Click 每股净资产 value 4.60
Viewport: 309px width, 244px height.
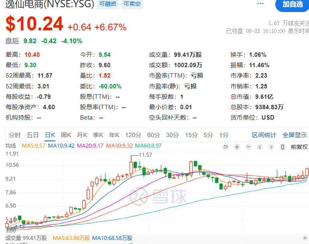point(49,107)
